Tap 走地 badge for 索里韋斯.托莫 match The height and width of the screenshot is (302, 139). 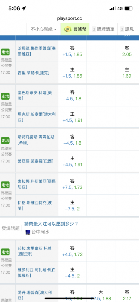pos(5,252)
